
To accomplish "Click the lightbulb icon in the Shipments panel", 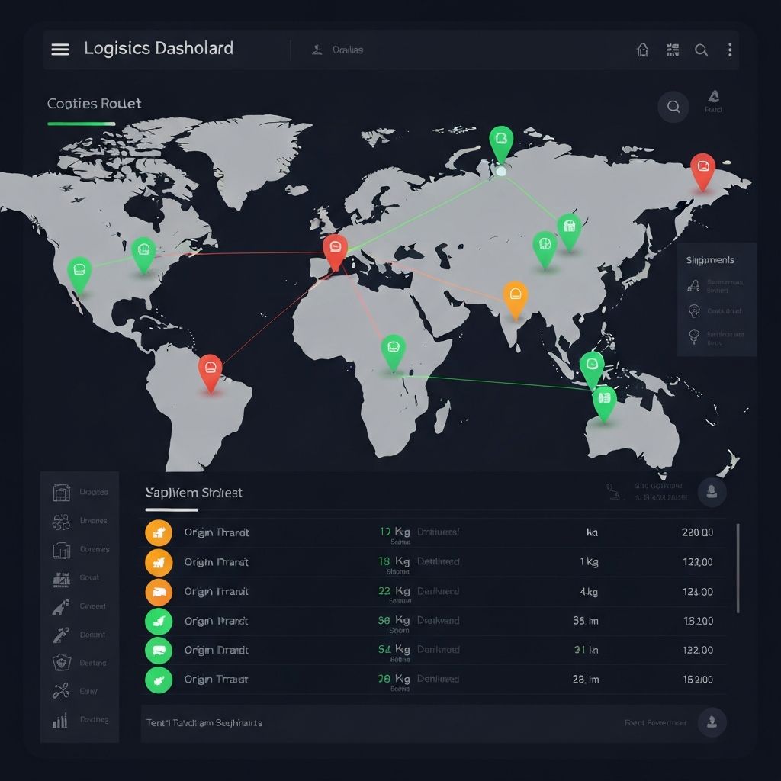I will coord(695,311).
